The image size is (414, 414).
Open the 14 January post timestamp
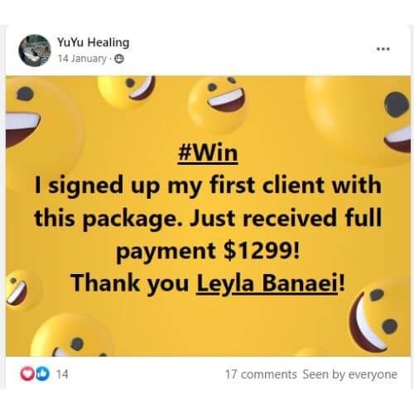(82, 59)
